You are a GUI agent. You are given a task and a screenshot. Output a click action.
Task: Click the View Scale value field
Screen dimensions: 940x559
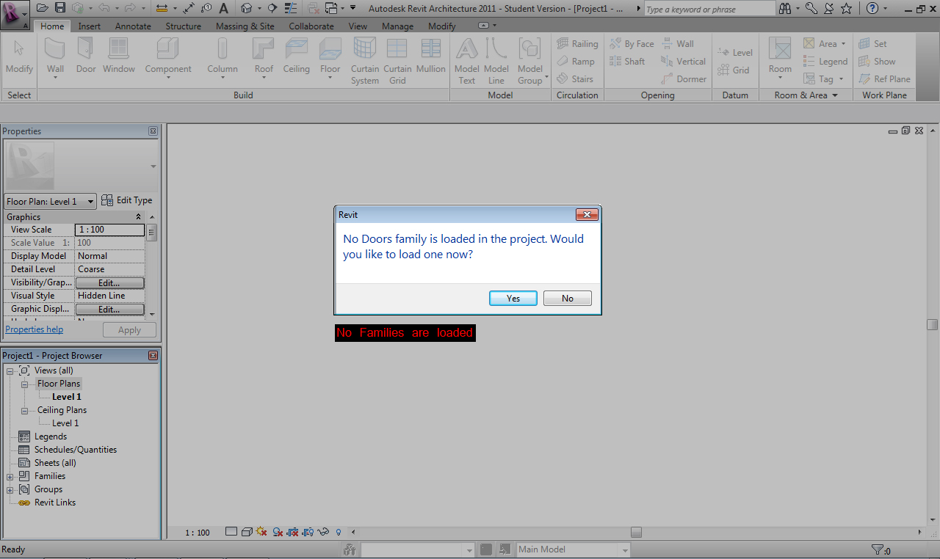pyautogui.click(x=110, y=230)
